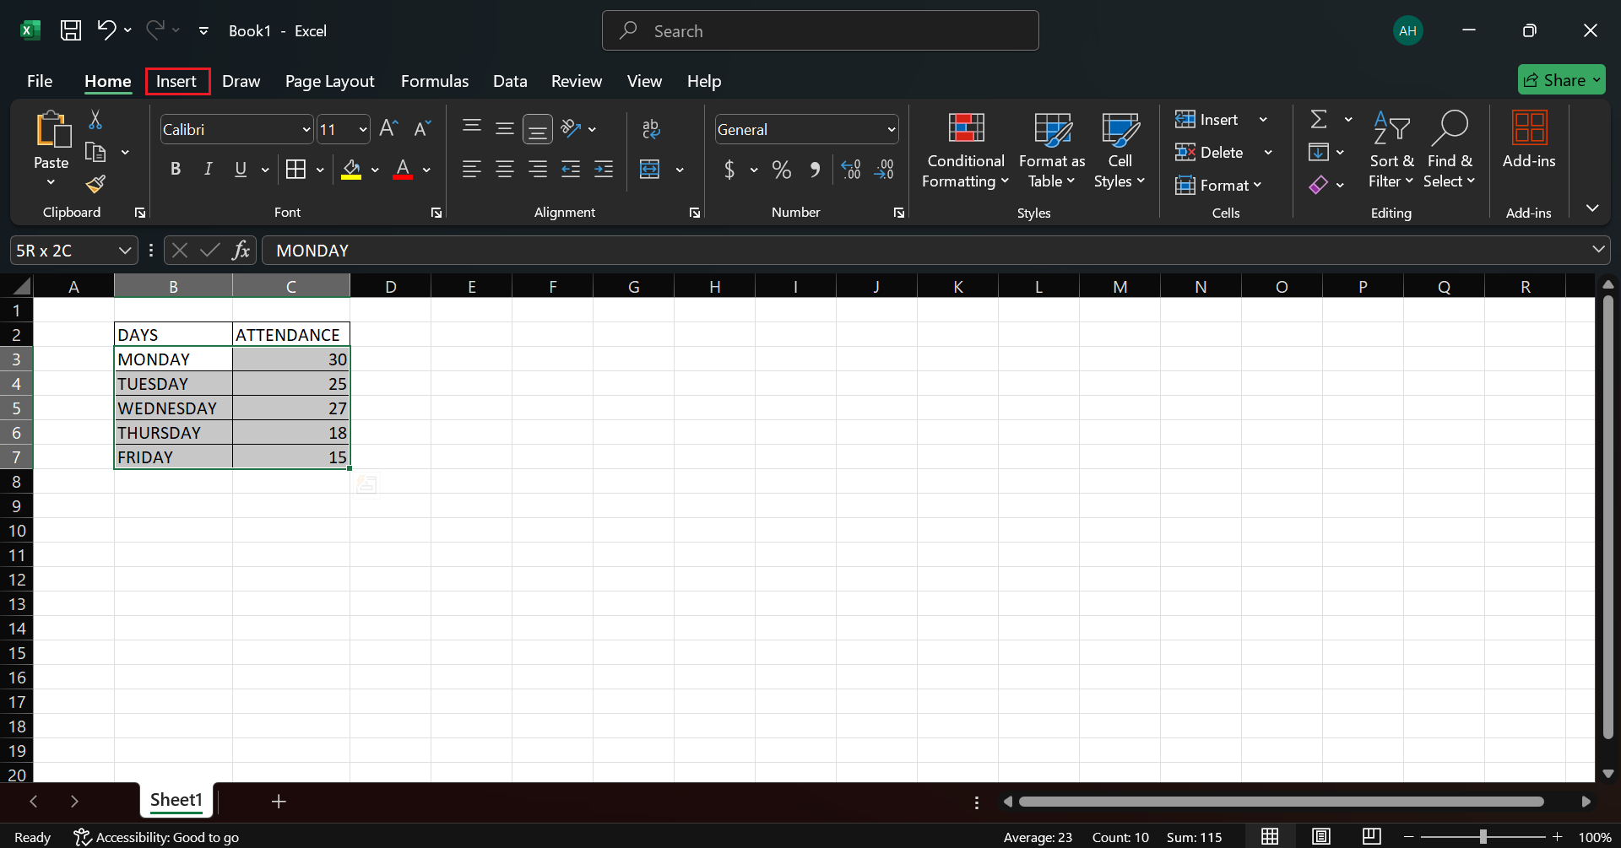
Task: Add a new sheet with the plus button
Action: (278, 801)
